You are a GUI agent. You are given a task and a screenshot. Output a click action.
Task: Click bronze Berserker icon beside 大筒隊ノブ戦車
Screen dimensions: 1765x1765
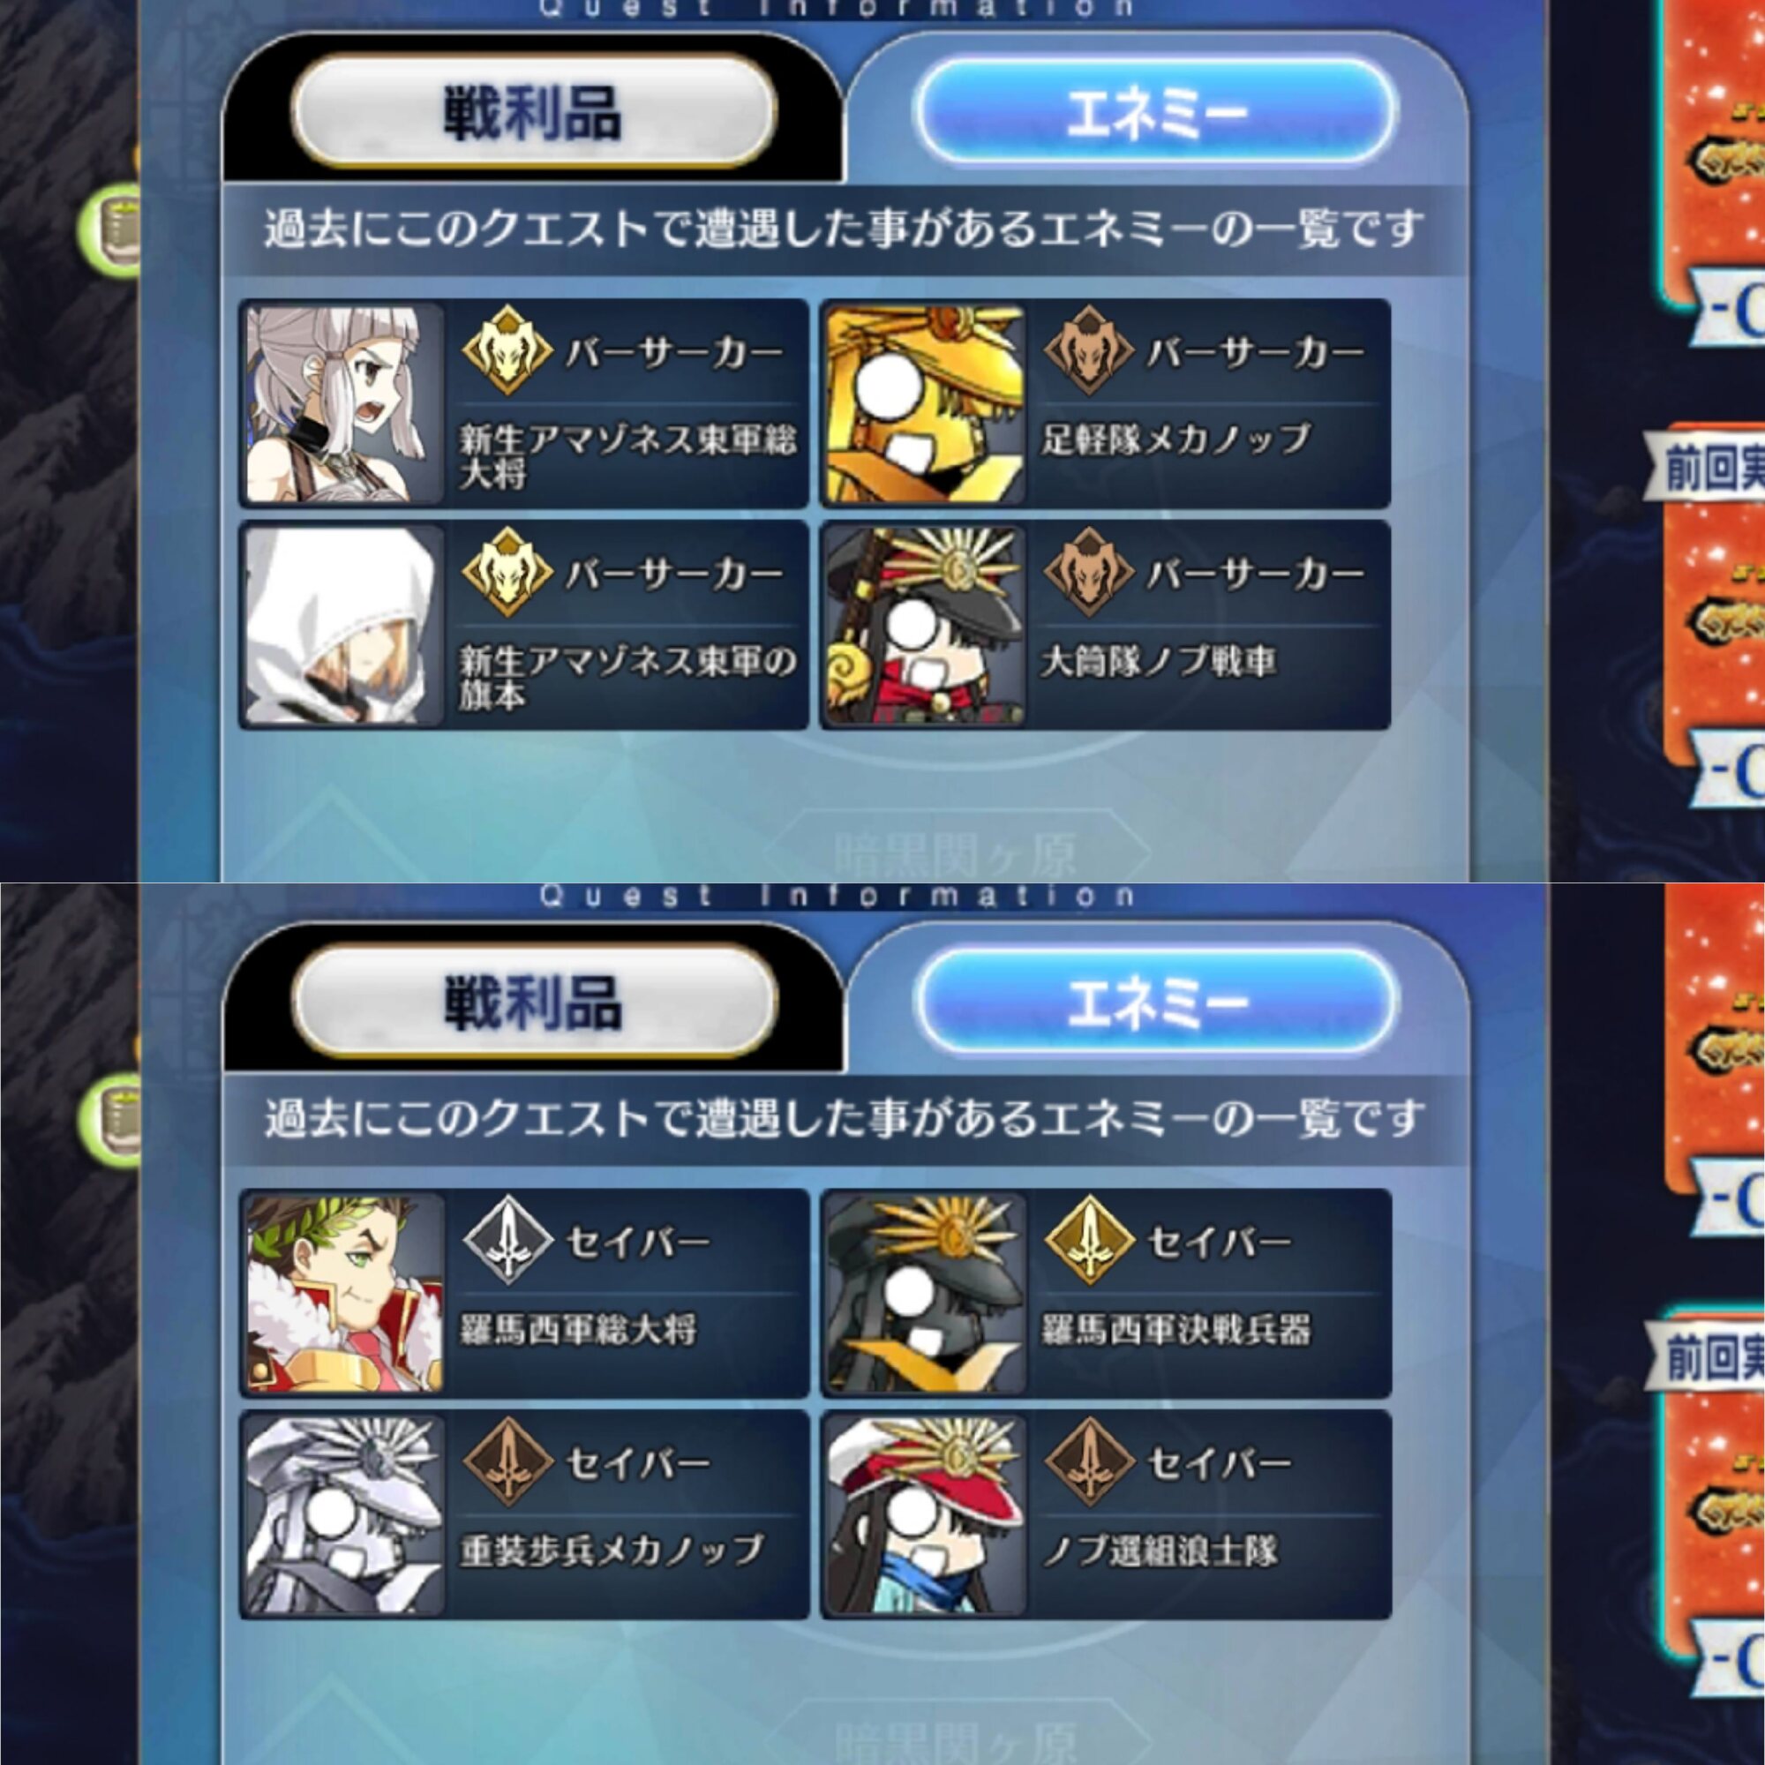click(1088, 573)
